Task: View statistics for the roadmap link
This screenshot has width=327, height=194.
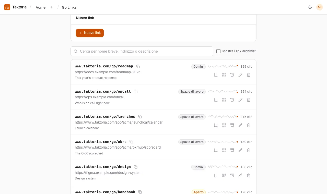Action: point(216,75)
